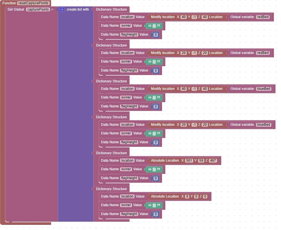
Task: Edit the X value 501 in Absolute Location
Action: click(189, 161)
